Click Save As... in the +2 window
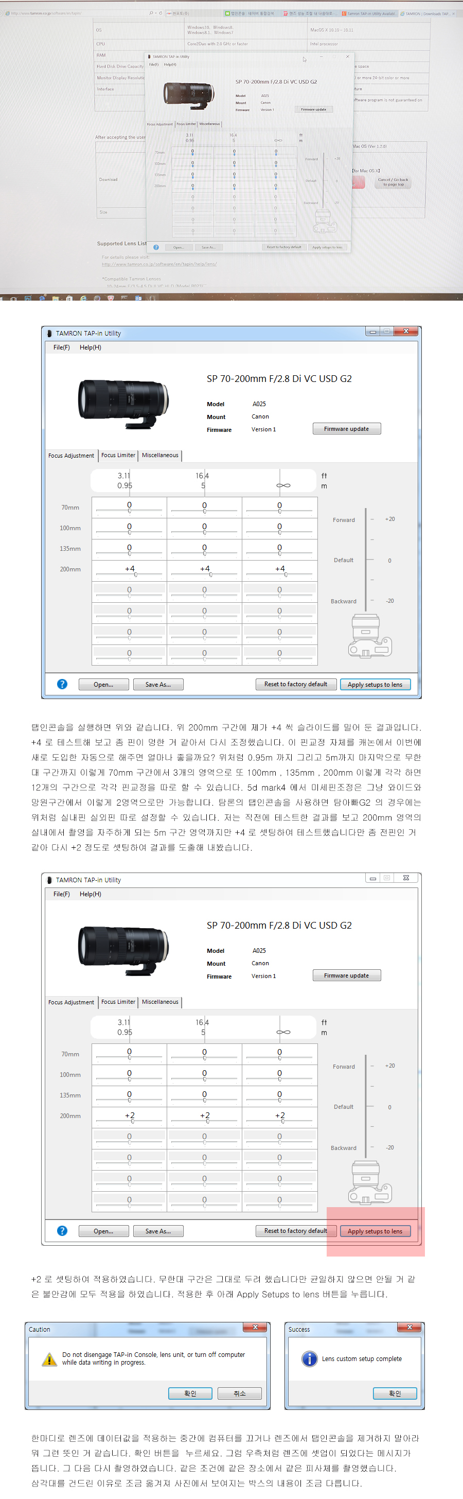Image resolution: width=463 pixels, height=1499 pixels. [x=158, y=1231]
